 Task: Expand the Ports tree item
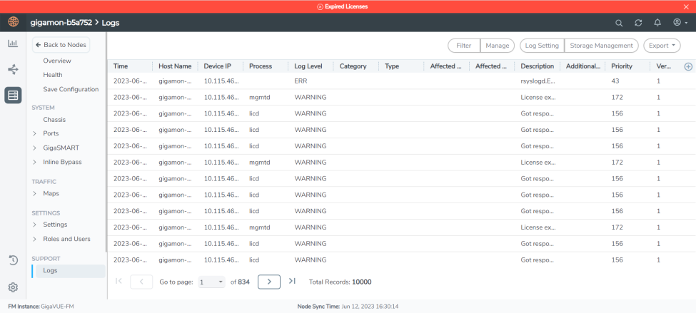[35, 133]
